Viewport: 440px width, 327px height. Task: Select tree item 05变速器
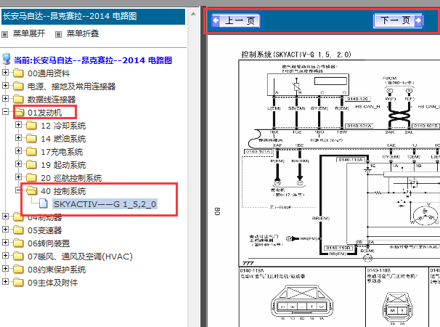[x=44, y=230]
